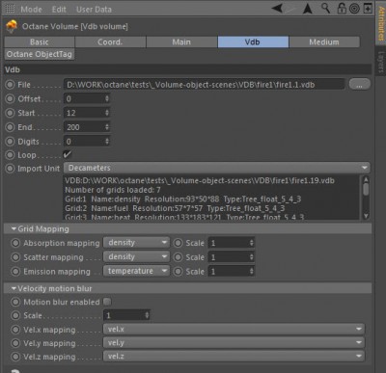Enable the Motion blur checkbox
The image size is (386, 373).
107,302
